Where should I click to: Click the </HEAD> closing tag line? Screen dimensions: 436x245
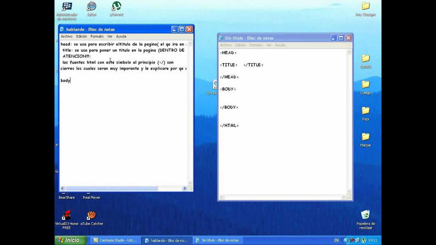point(229,77)
